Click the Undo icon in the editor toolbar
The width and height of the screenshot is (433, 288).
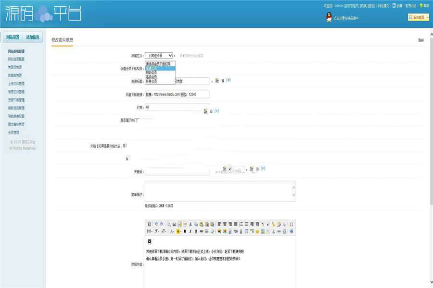[x=156, y=224]
